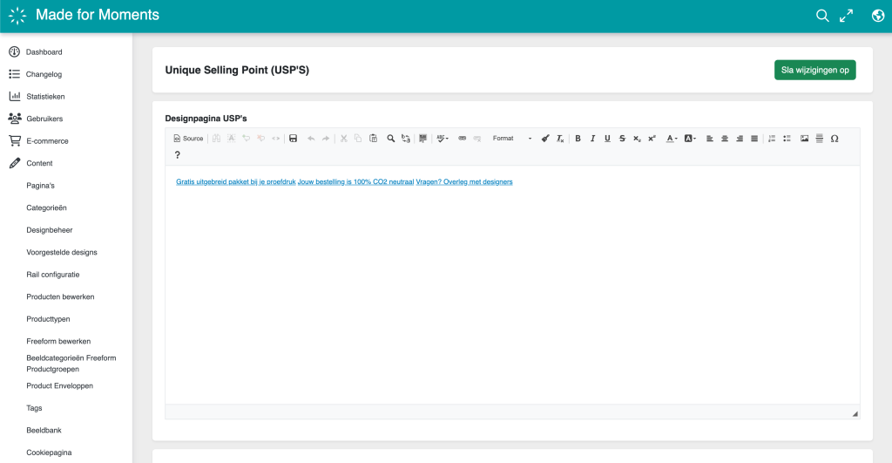Click the Sla wijzigingen op button
Screen dimensions: 892x463
pos(814,70)
